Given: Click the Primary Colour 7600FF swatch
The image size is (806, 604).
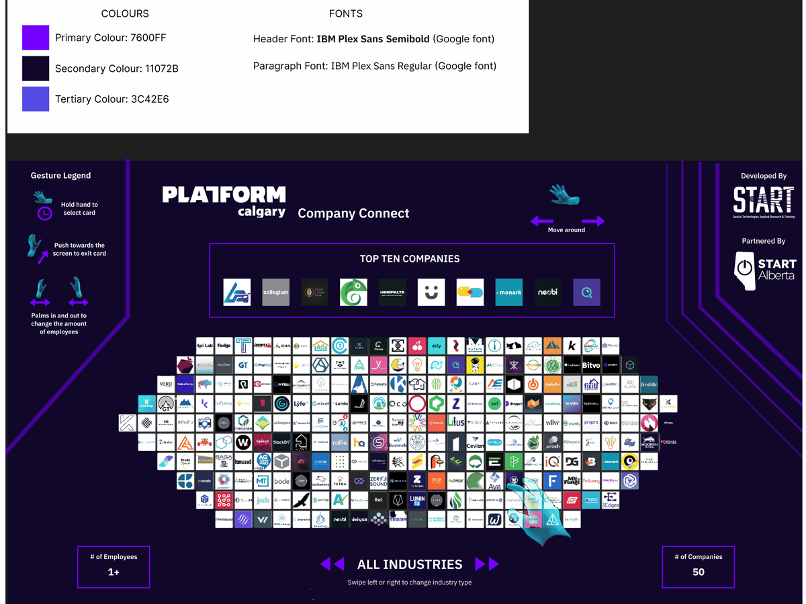Looking at the screenshot, I should [35, 38].
